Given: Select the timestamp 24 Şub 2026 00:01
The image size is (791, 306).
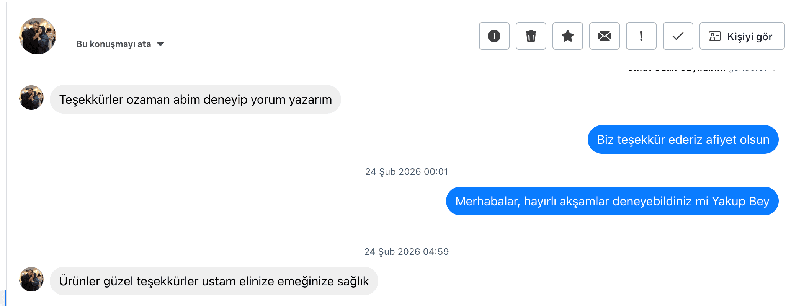Looking at the screenshot, I should pos(407,171).
